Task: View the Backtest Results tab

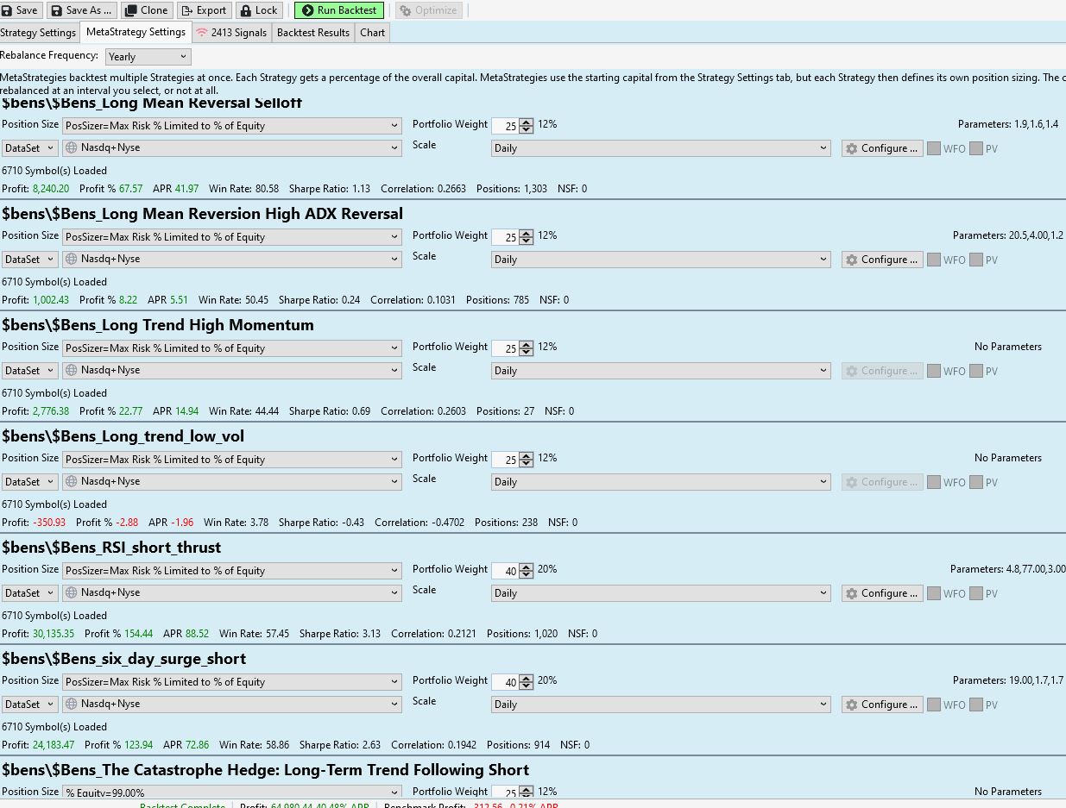Action: point(313,33)
